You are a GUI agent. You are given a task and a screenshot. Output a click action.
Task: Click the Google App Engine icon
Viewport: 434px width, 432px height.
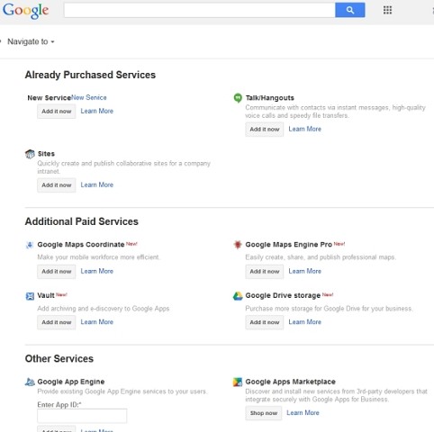click(x=30, y=382)
